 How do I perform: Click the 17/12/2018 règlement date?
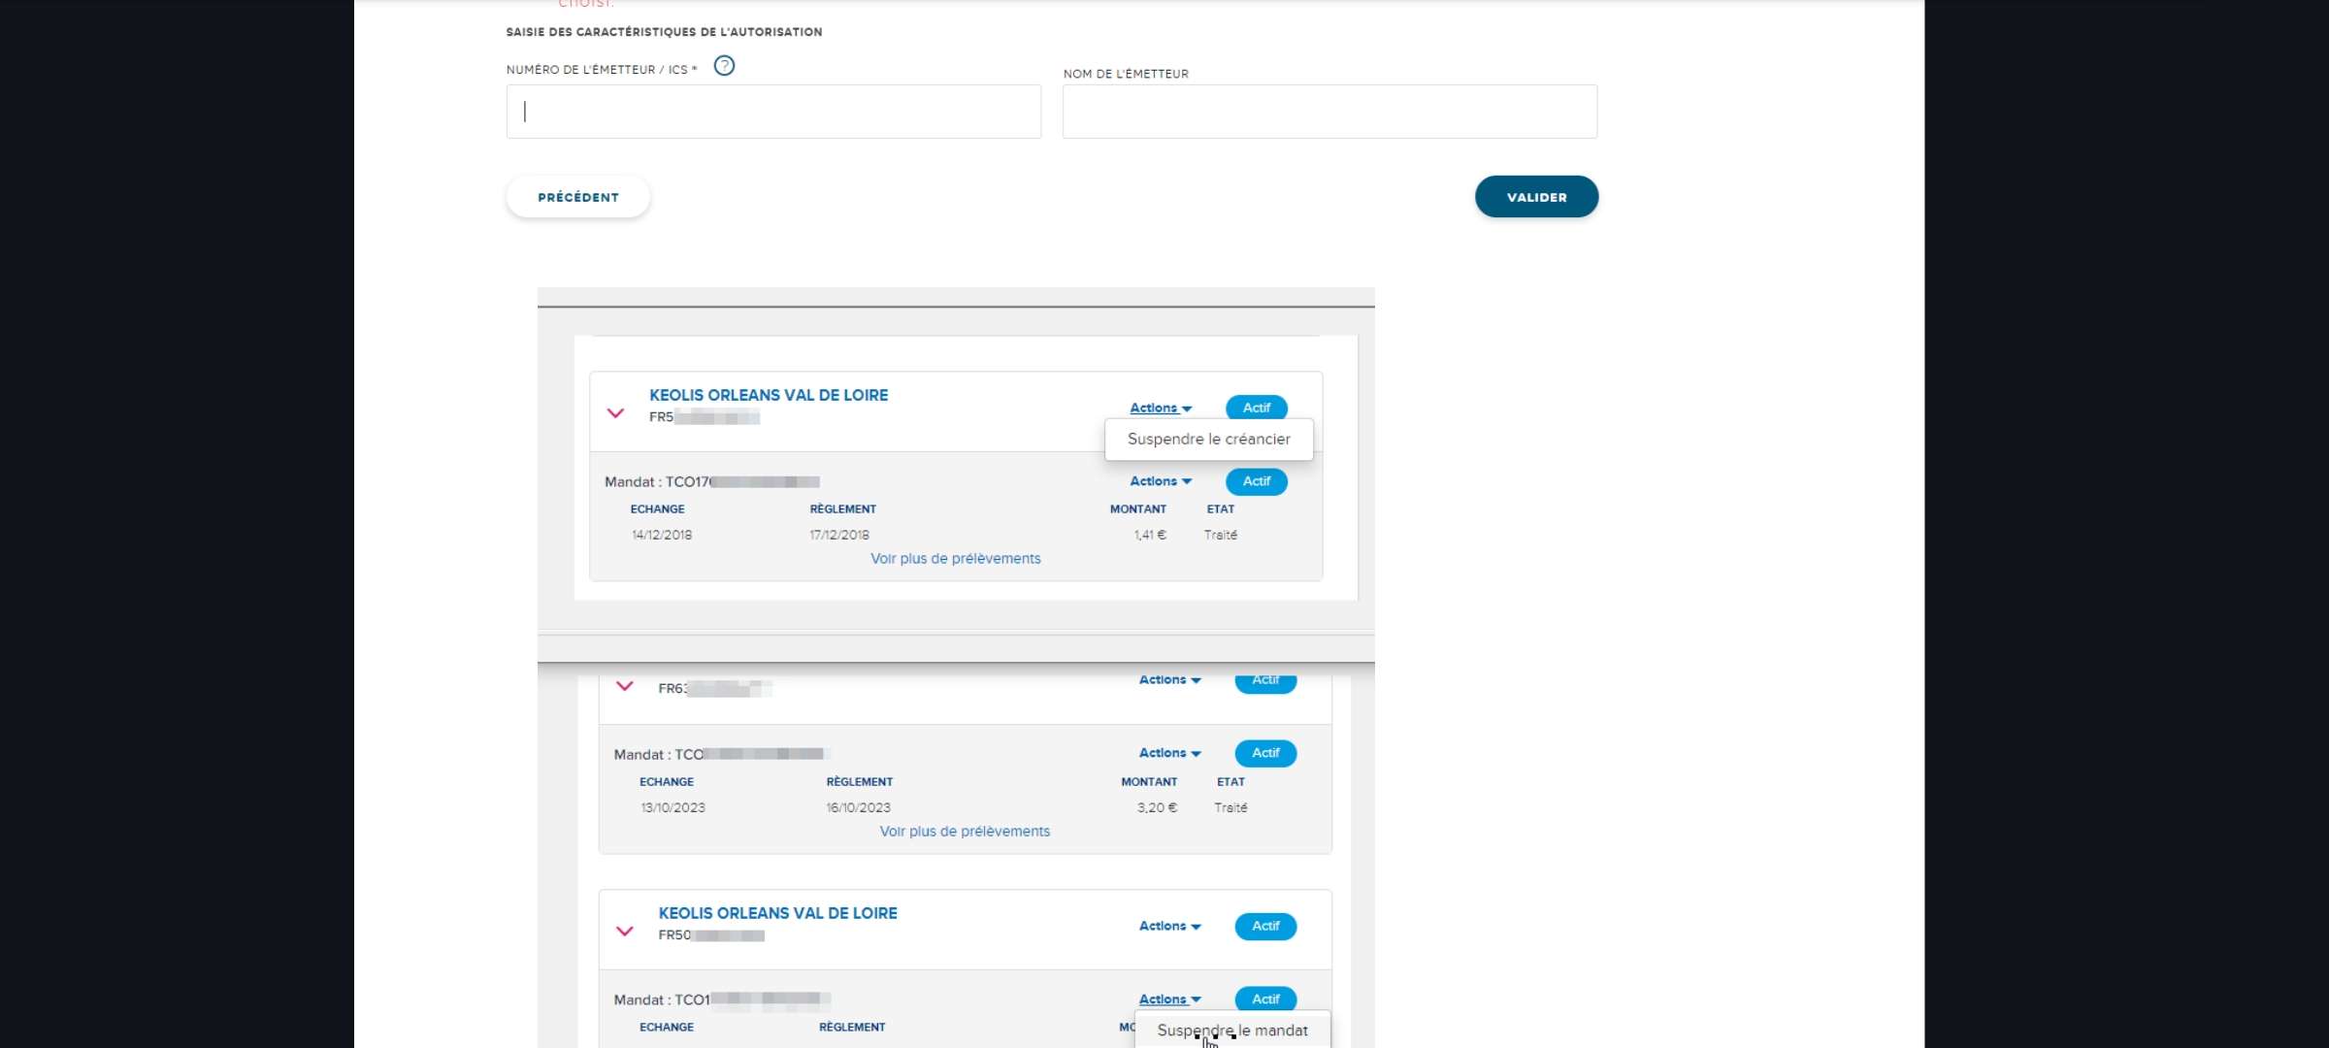pyautogui.click(x=839, y=535)
